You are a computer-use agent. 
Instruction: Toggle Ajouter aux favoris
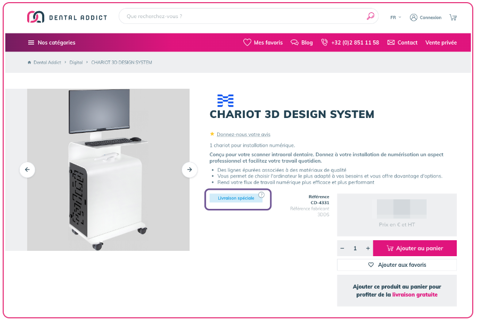(x=397, y=265)
